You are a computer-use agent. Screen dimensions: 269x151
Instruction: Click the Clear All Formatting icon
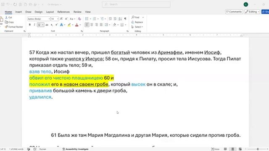point(79,18)
